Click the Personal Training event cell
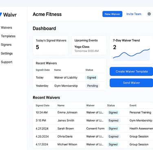The width and height of the screenshot is (153, 150). [x=140, y=112]
